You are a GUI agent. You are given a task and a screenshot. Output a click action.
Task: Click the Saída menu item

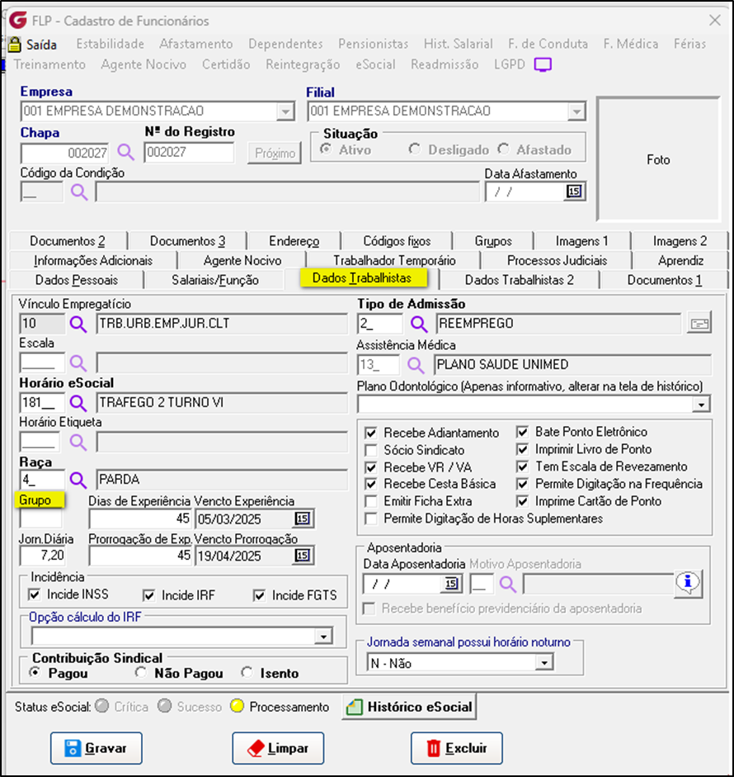[x=41, y=45]
